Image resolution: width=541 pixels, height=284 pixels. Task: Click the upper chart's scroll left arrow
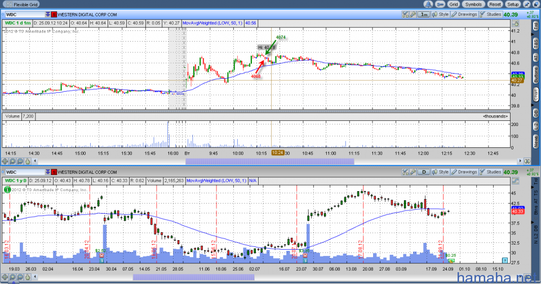[x=35, y=161]
